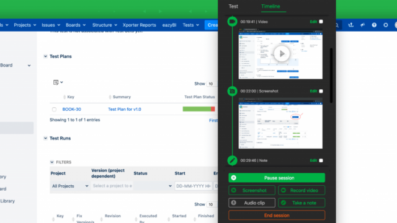397x223 pixels.
Task: Click the screenshot camera timeline icon
Action: 232,91
